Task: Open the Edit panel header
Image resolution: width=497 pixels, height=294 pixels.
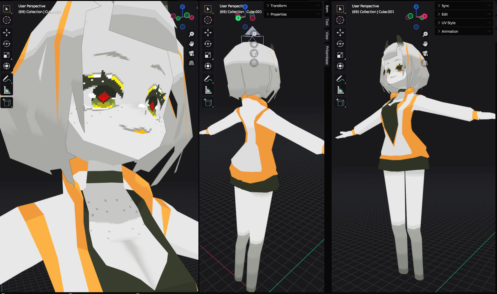Action: [x=445, y=14]
